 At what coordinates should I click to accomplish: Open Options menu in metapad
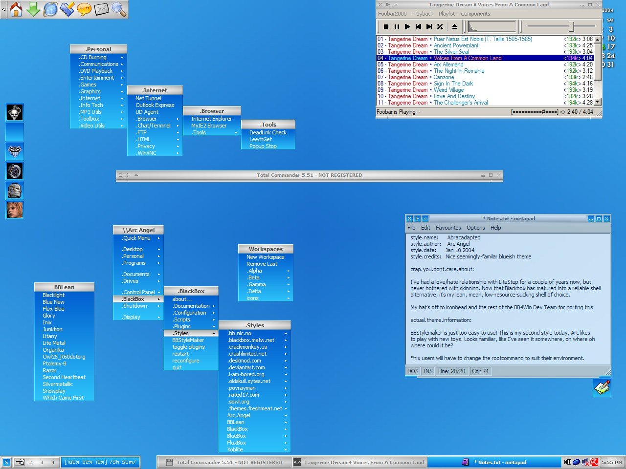pos(476,228)
